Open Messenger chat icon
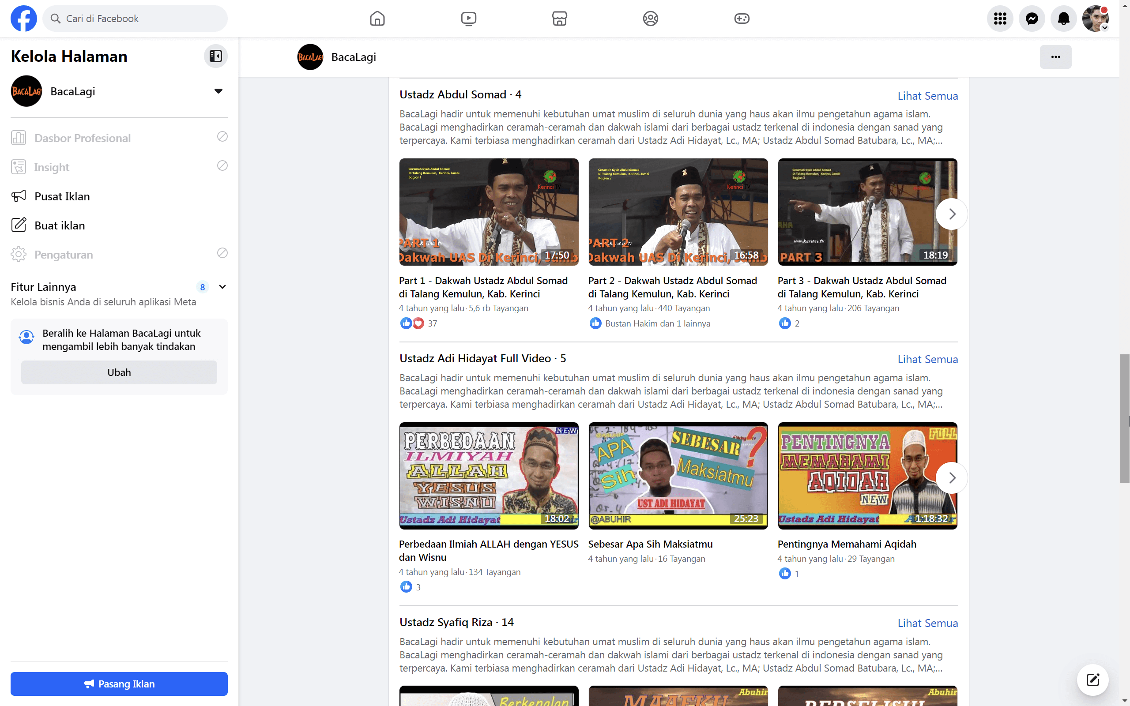The image size is (1130, 706). pyautogui.click(x=1032, y=19)
